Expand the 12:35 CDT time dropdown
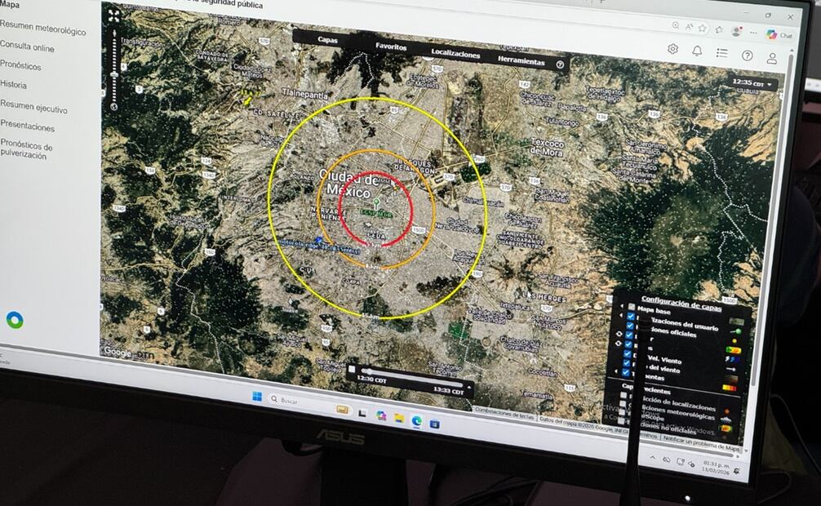This screenshot has height=506, width=821. click(x=753, y=83)
